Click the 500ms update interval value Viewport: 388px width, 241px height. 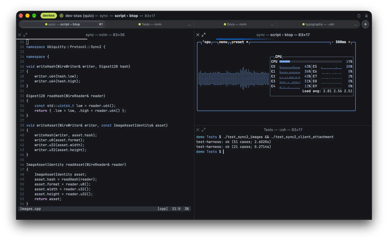pos(341,42)
